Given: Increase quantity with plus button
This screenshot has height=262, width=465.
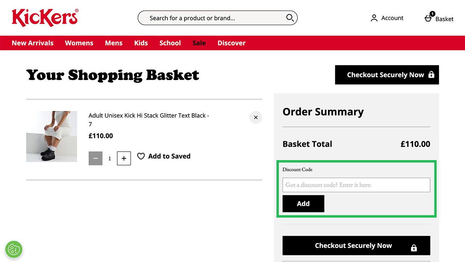Looking at the screenshot, I should coord(124,158).
